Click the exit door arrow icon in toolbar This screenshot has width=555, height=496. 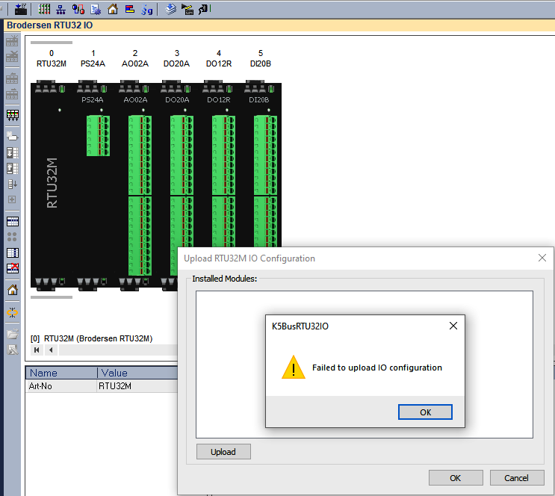coord(204,9)
